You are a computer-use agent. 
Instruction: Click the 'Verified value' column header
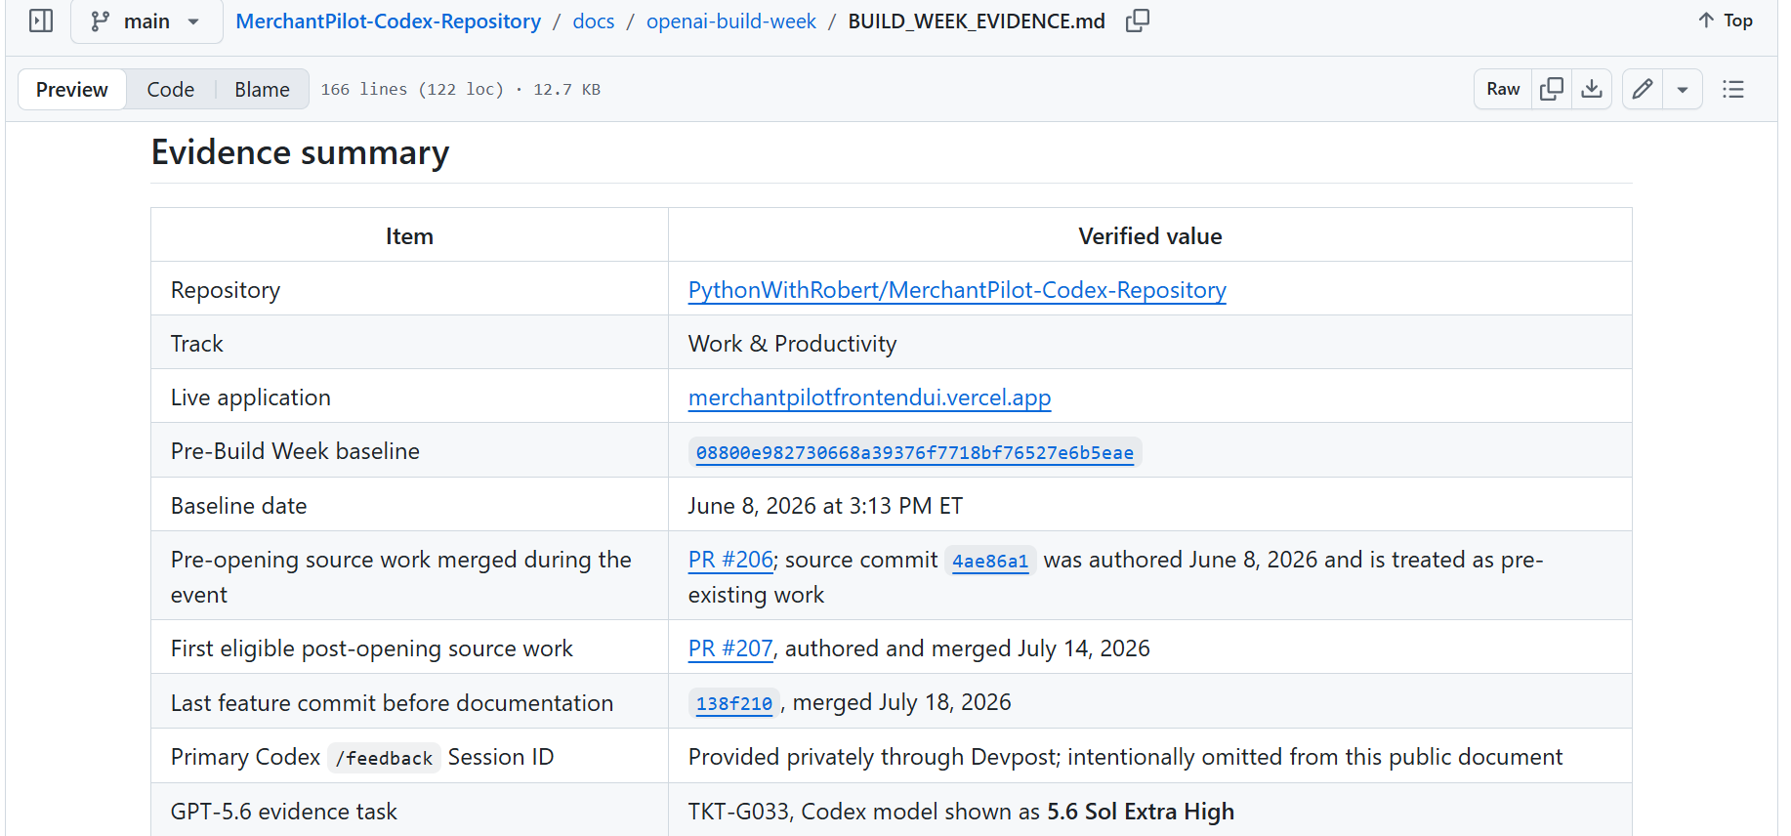click(1150, 236)
